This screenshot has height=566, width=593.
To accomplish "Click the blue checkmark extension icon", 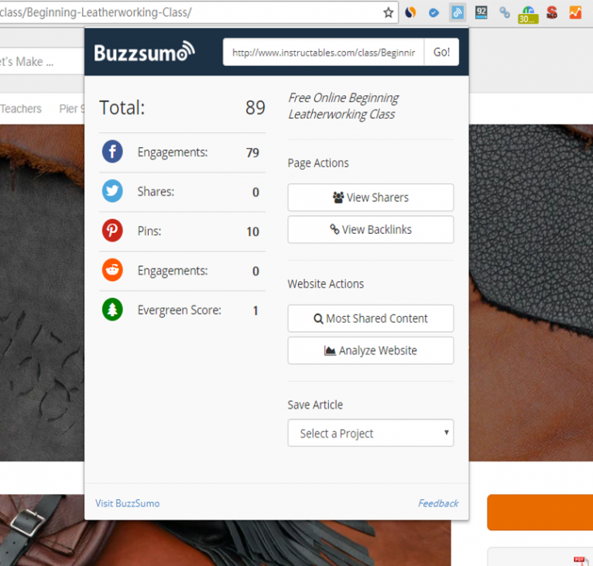I will pos(434,12).
